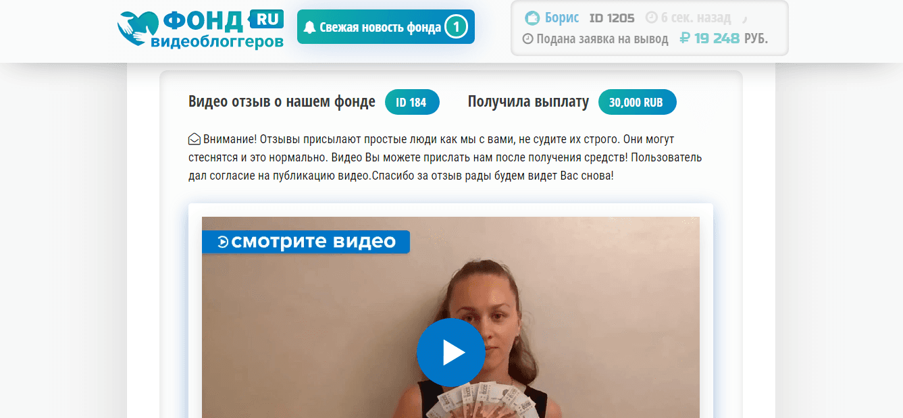This screenshot has height=418, width=903.
Task: Click the 'Видео отзыв о нашем фонде' heading
Action: tap(282, 102)
